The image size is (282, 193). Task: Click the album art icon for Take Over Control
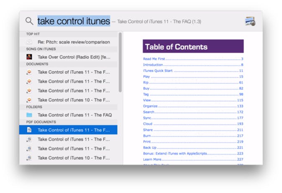pyautogui.click(x=29, y=57)
